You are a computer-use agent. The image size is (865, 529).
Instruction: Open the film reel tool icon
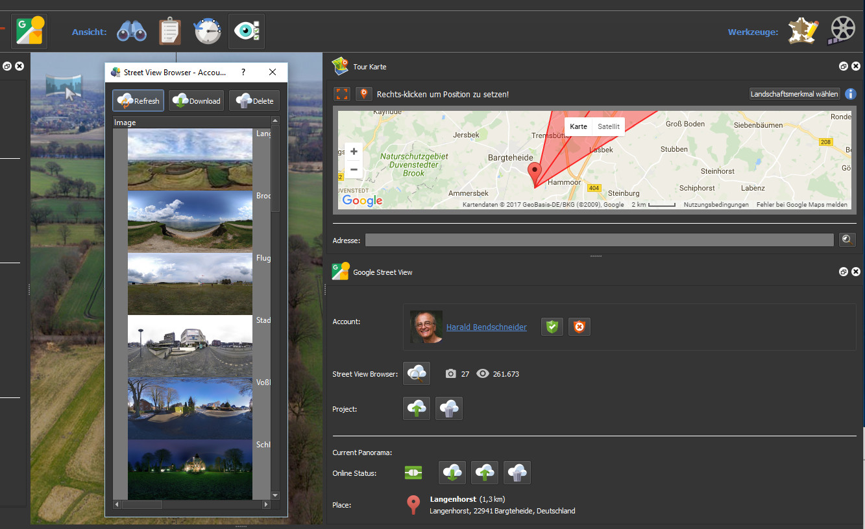pyautogui.click(x=842, y=31)
